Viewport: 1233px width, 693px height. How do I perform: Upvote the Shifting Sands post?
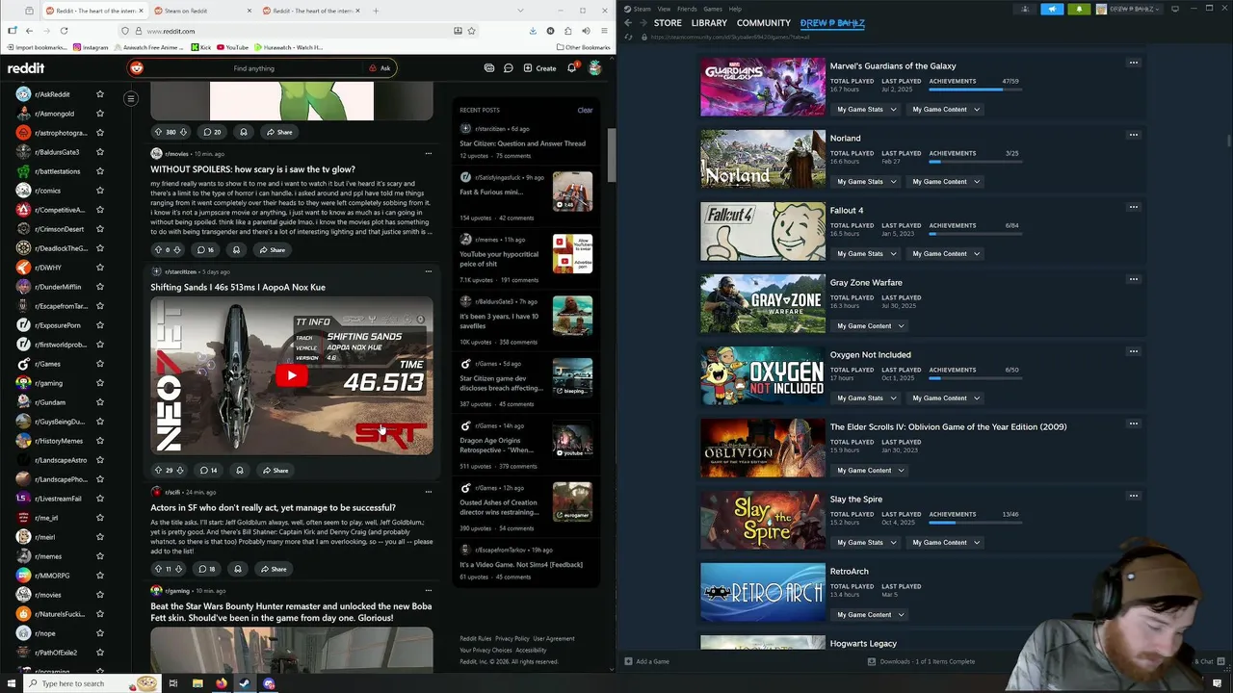coord(158,471)
